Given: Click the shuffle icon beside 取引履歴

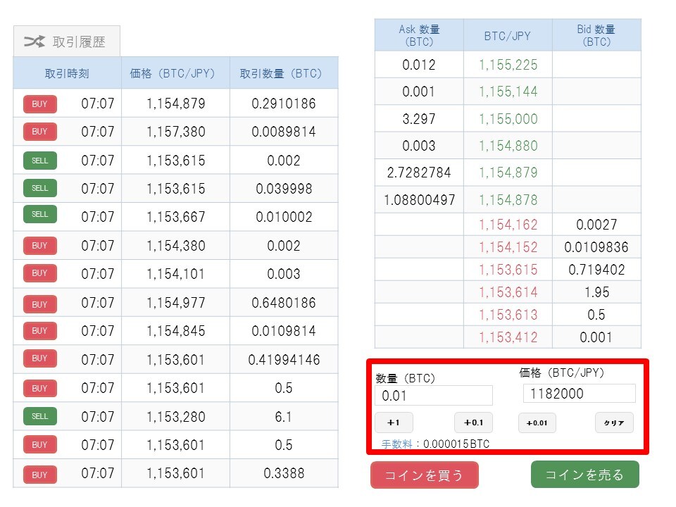Looking at the screenshot, I should point(35,42).
